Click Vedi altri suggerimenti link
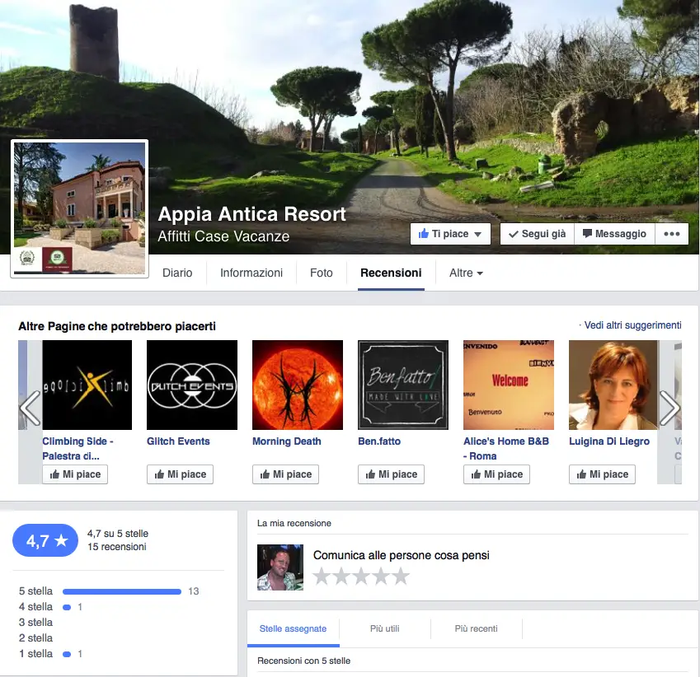The height and width of the screenshot is (677, 700). click(632, 325)
